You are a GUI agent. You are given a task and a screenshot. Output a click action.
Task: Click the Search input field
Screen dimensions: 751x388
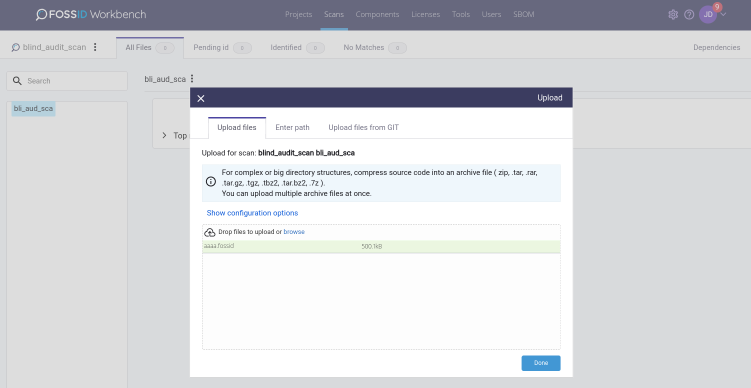[67, 81]
